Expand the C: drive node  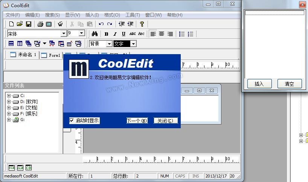click(x=9, y=96)
